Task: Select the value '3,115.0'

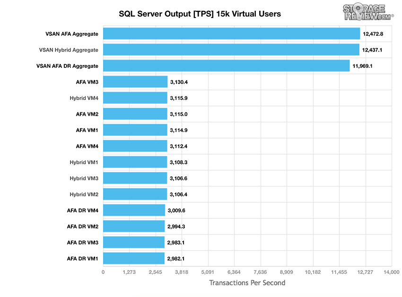Action: click(178, 114)
